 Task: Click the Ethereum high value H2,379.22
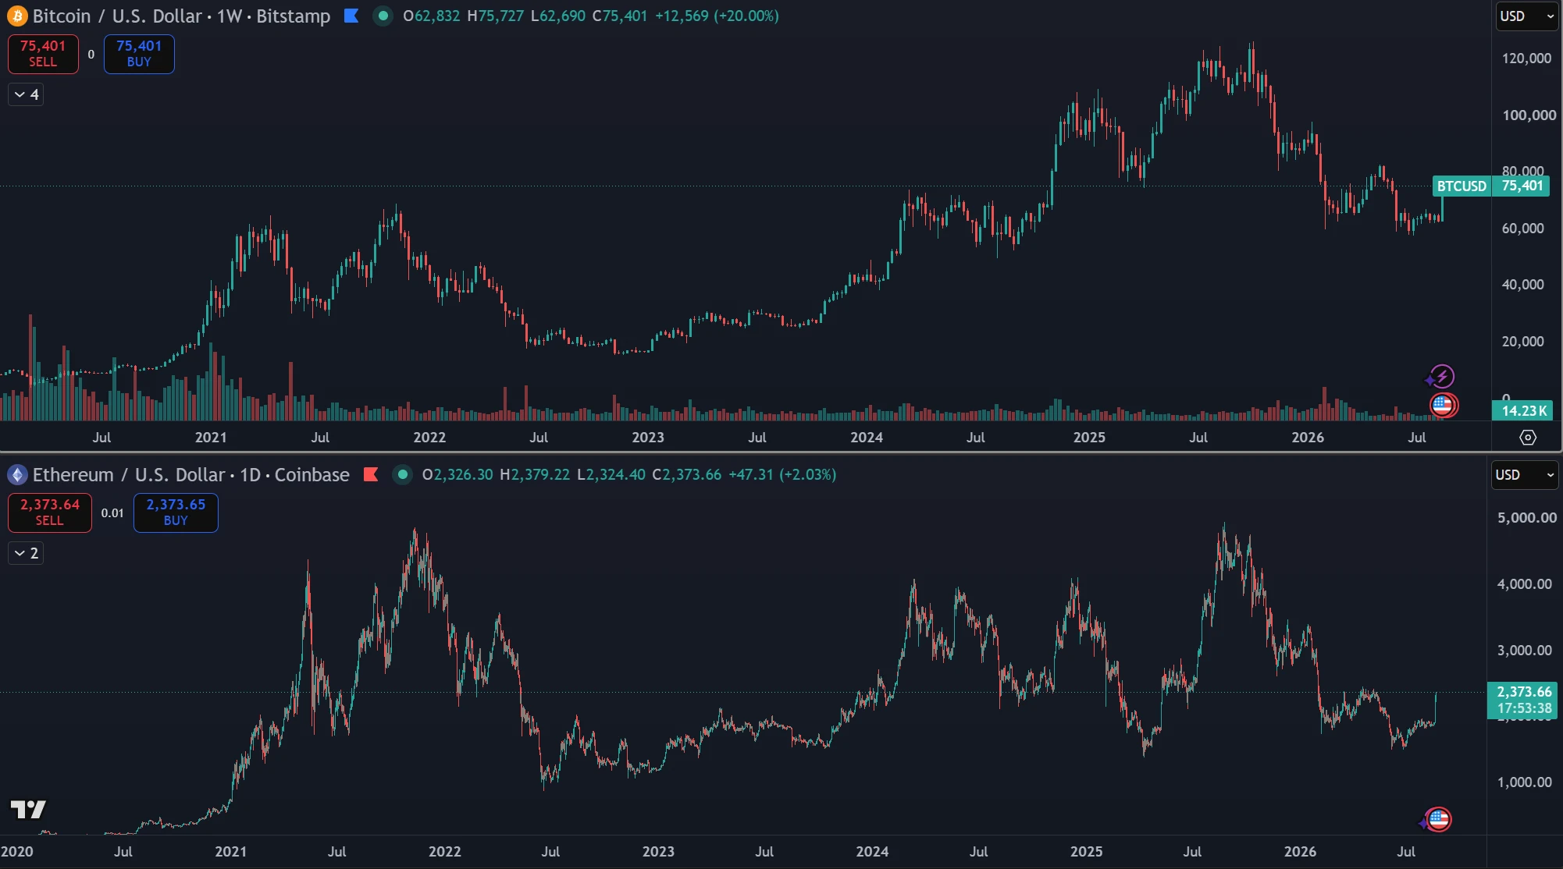(535, 474)
